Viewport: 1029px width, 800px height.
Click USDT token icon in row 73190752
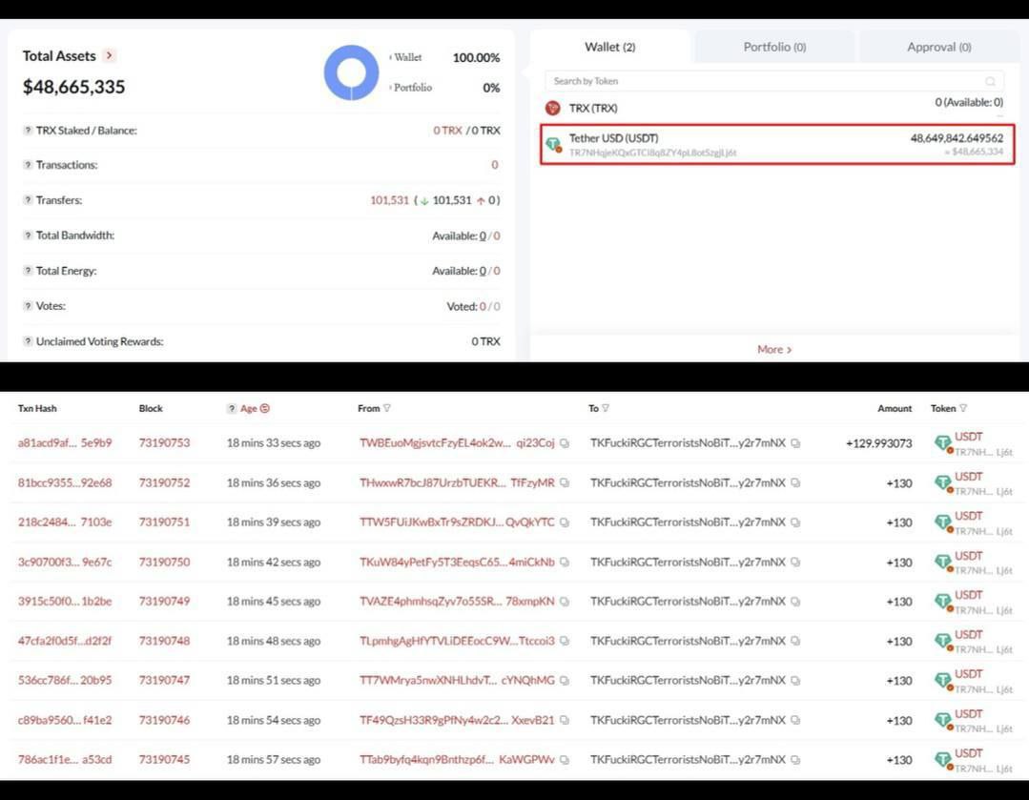(x=944, y=483)
